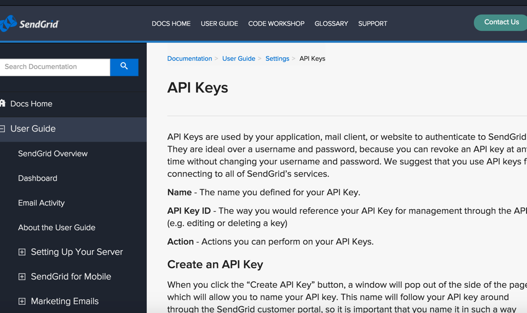
Task: Open SUPPORT in top navigation
Action: tap(373, 24)
